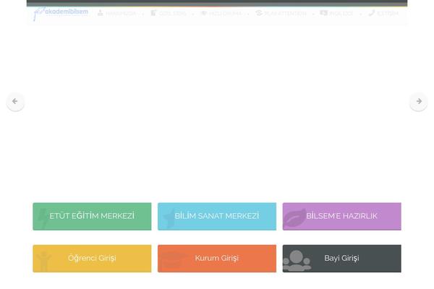434x289 pixels.
Task: Go to the previous slide with the left arrow
Action: pos(15,101)
